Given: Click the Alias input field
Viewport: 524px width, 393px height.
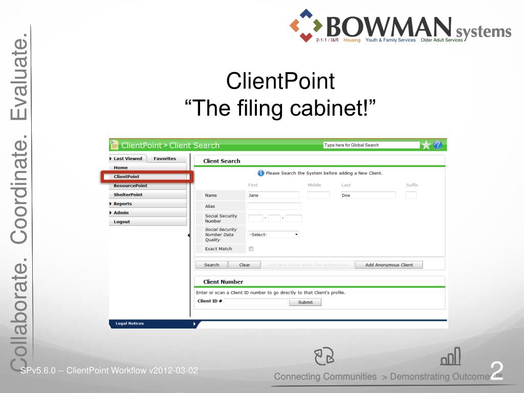Looking at the screenshot, I should 274,206.
